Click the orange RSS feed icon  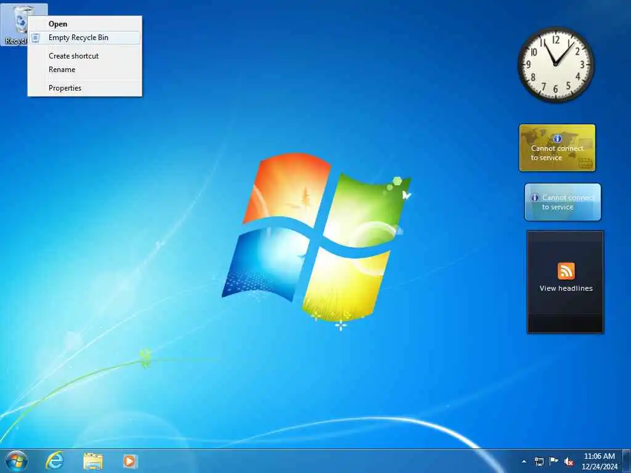(x=566, y=271)
